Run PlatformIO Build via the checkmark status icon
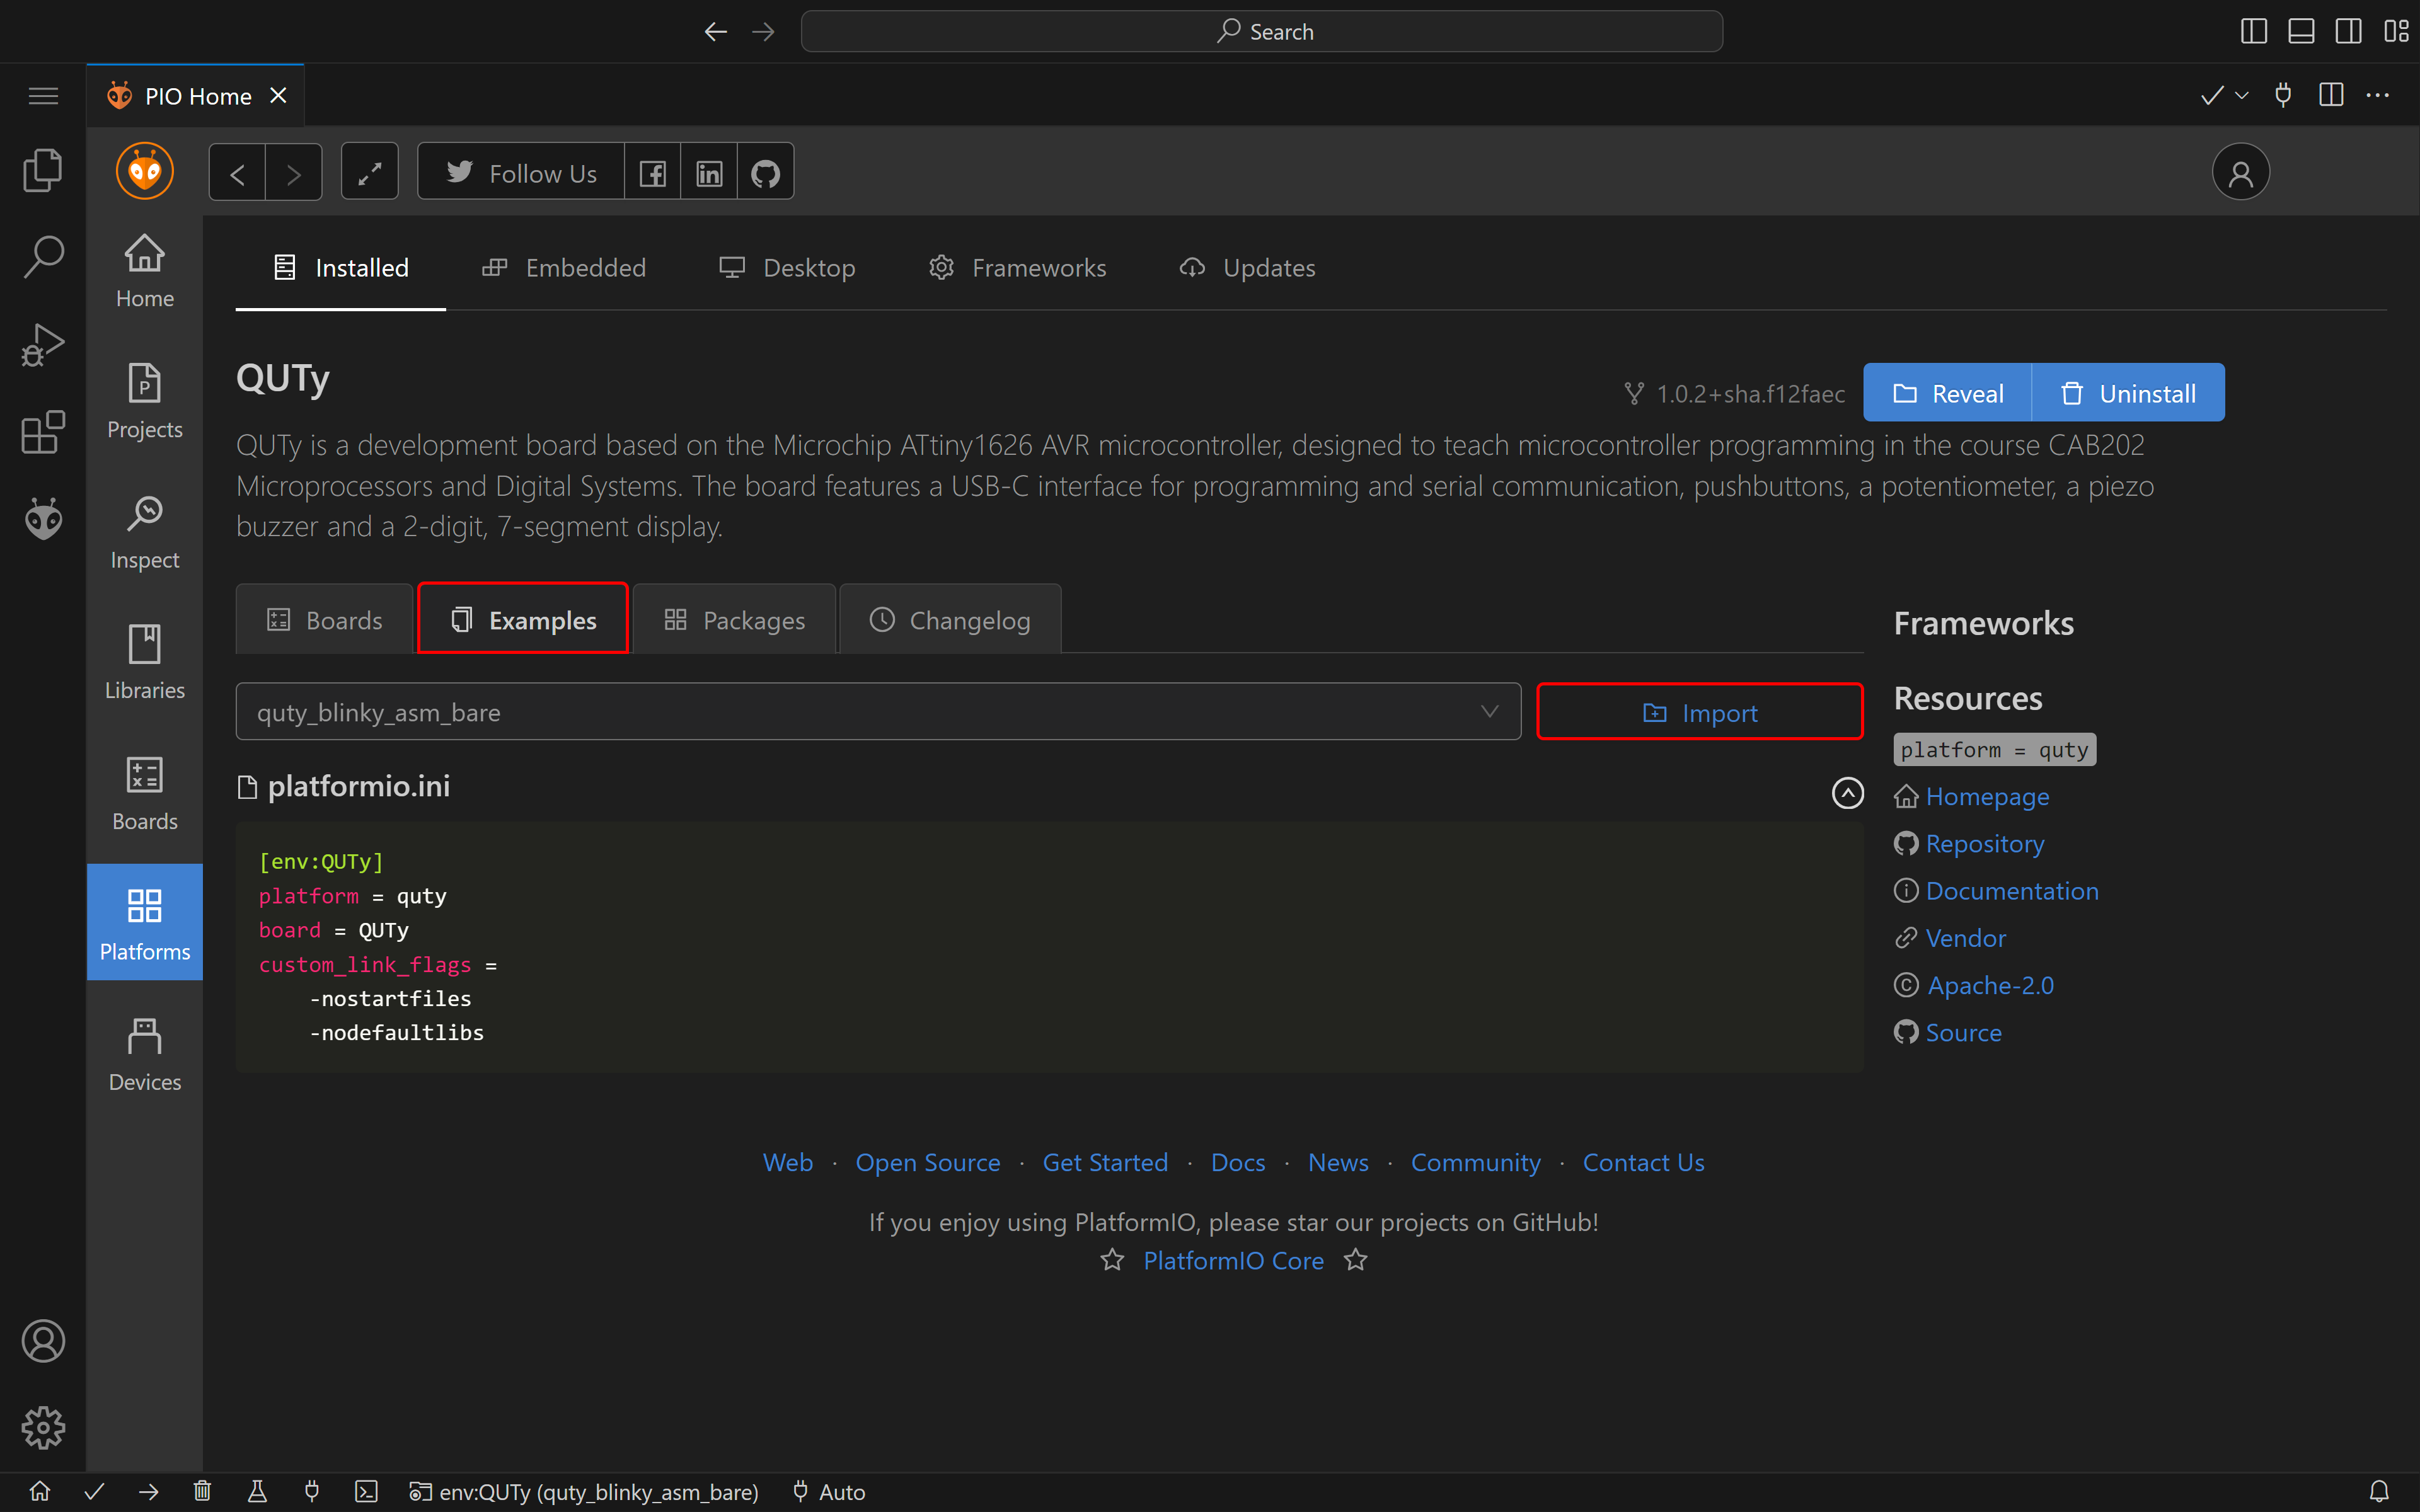 (94, 1491)
